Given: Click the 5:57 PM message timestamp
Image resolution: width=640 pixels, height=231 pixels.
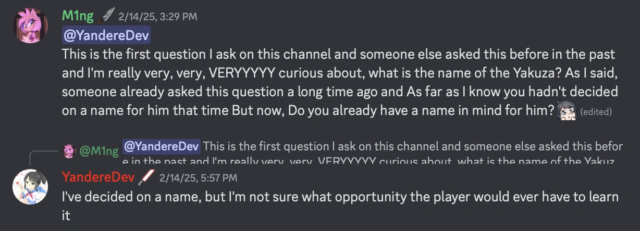Looking at the screenshot, I should coord(199,178).
